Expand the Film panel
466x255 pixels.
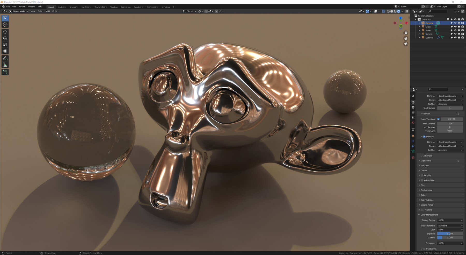point(423,185)
